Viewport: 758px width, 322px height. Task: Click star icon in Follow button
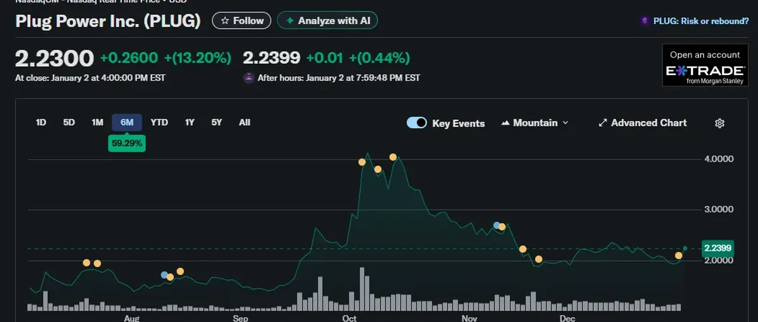point(225,21)
